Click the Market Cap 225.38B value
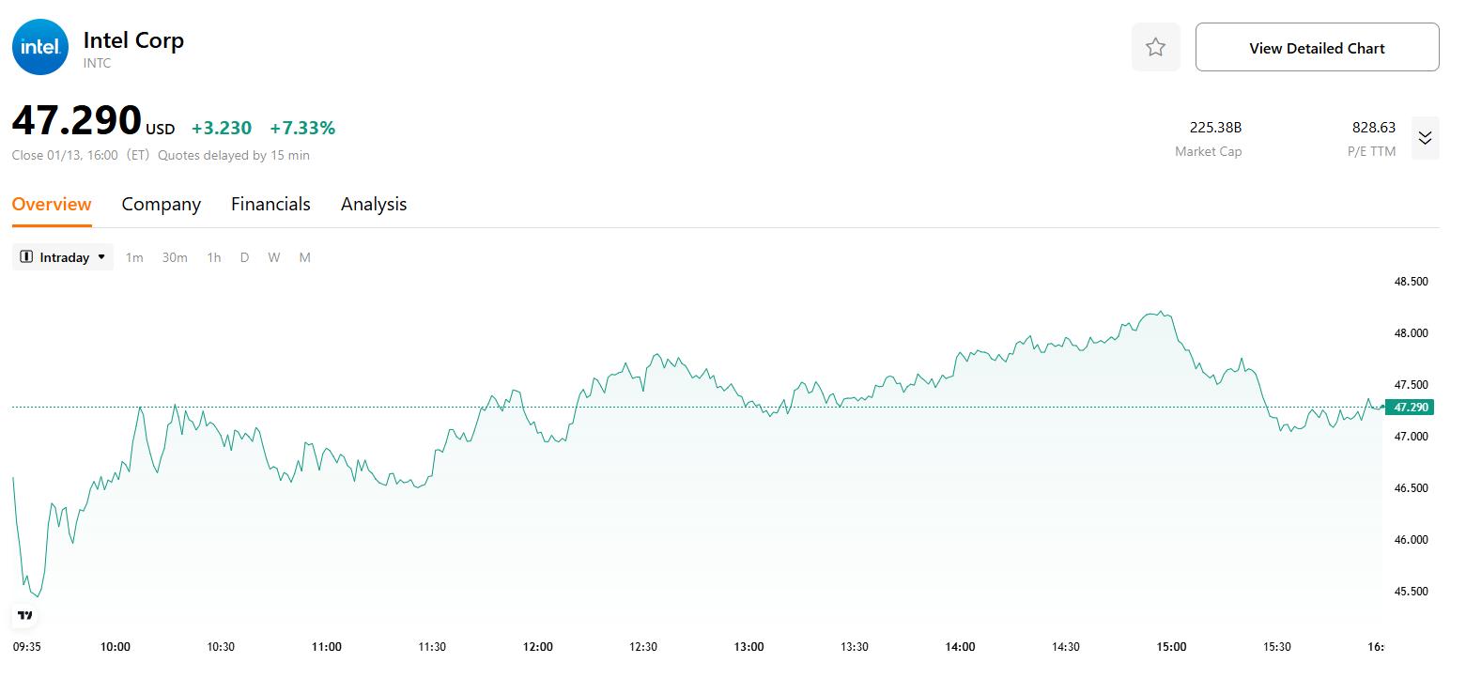 coord(1215,128)
